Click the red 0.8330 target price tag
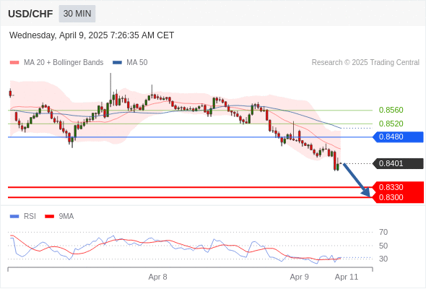The width and height of the screenshot is (426, 289). point(398,187)
